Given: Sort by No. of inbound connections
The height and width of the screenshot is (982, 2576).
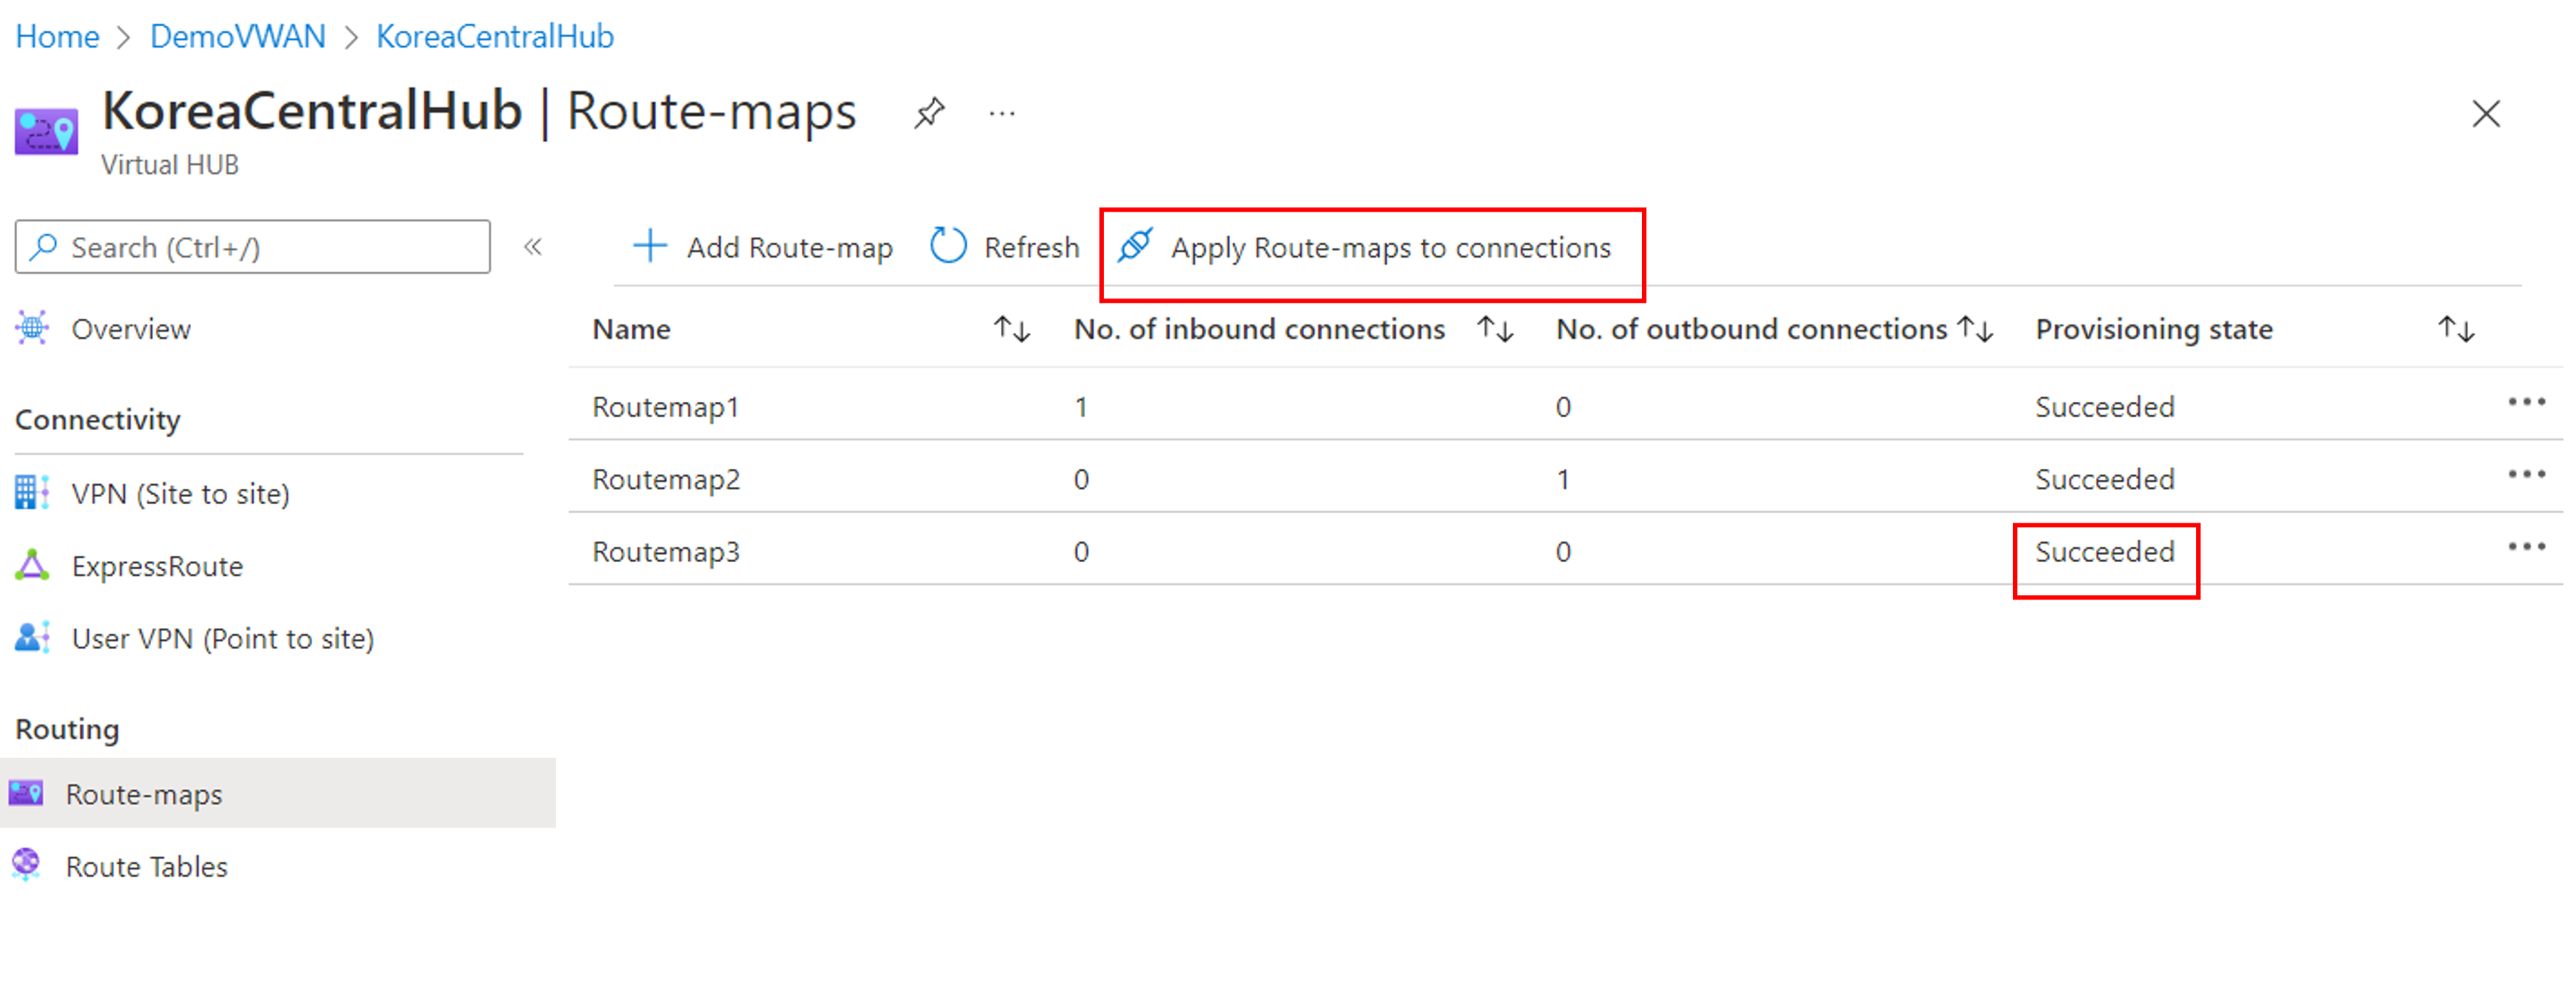Looking at the screenshot, I should (1494, 329).
